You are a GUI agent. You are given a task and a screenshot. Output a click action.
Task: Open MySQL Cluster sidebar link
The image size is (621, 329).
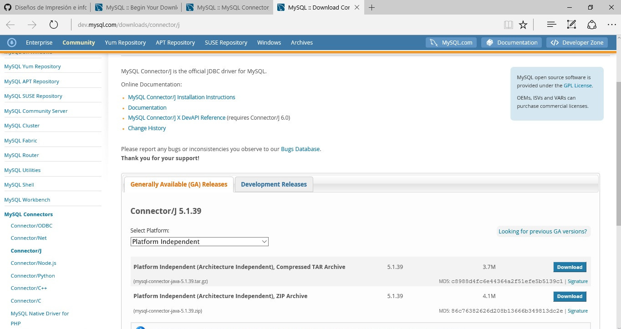pos(22,126)
